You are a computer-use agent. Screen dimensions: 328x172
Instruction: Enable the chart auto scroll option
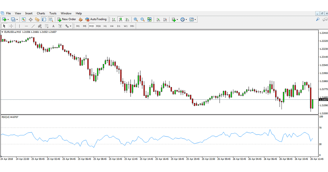point(158,19)
